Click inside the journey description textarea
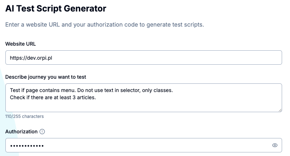This screenshot has width=290, height=156. pyautogui.click(x=144, y=98)
